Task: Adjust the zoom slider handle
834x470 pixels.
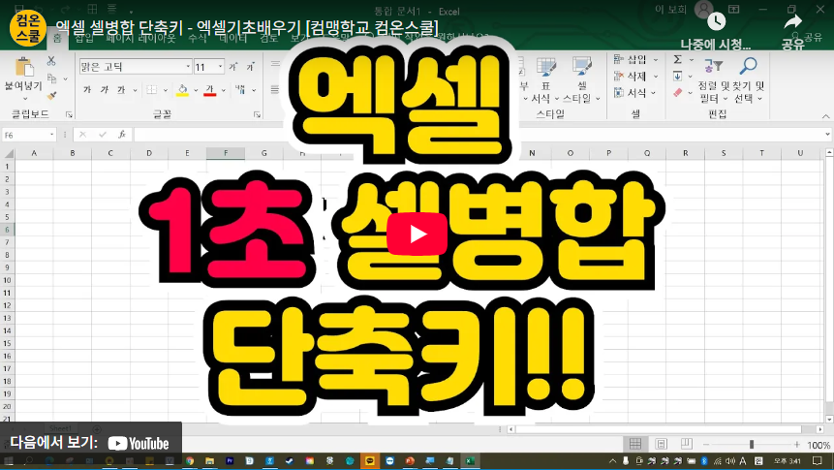Action: (x=752, y=444)
